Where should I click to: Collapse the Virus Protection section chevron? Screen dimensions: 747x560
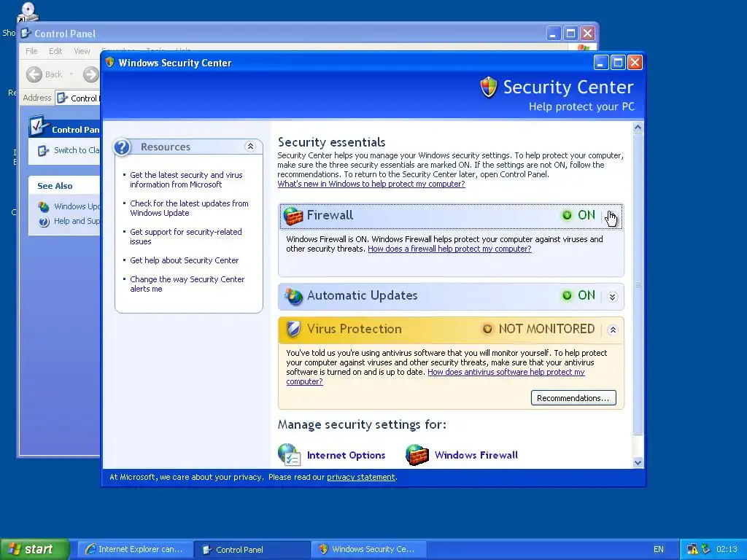tap(613, 330)
